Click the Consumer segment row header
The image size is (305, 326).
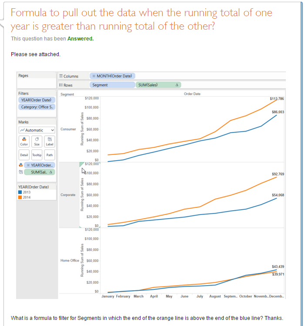[x=68, y=129]
